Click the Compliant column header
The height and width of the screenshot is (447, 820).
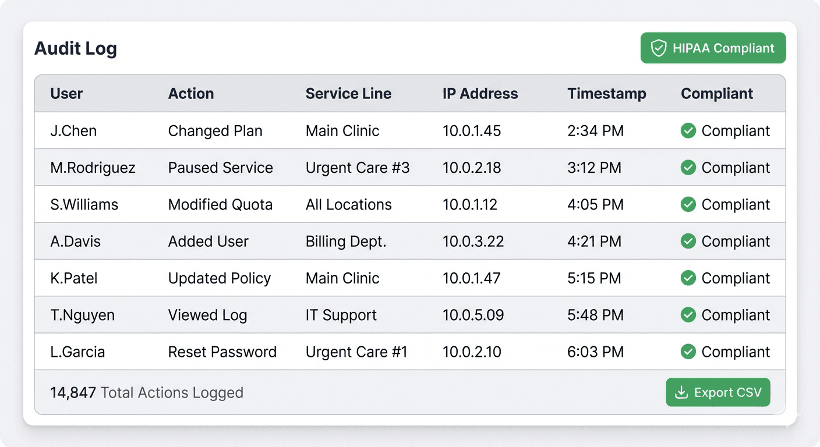coord(717,93)
